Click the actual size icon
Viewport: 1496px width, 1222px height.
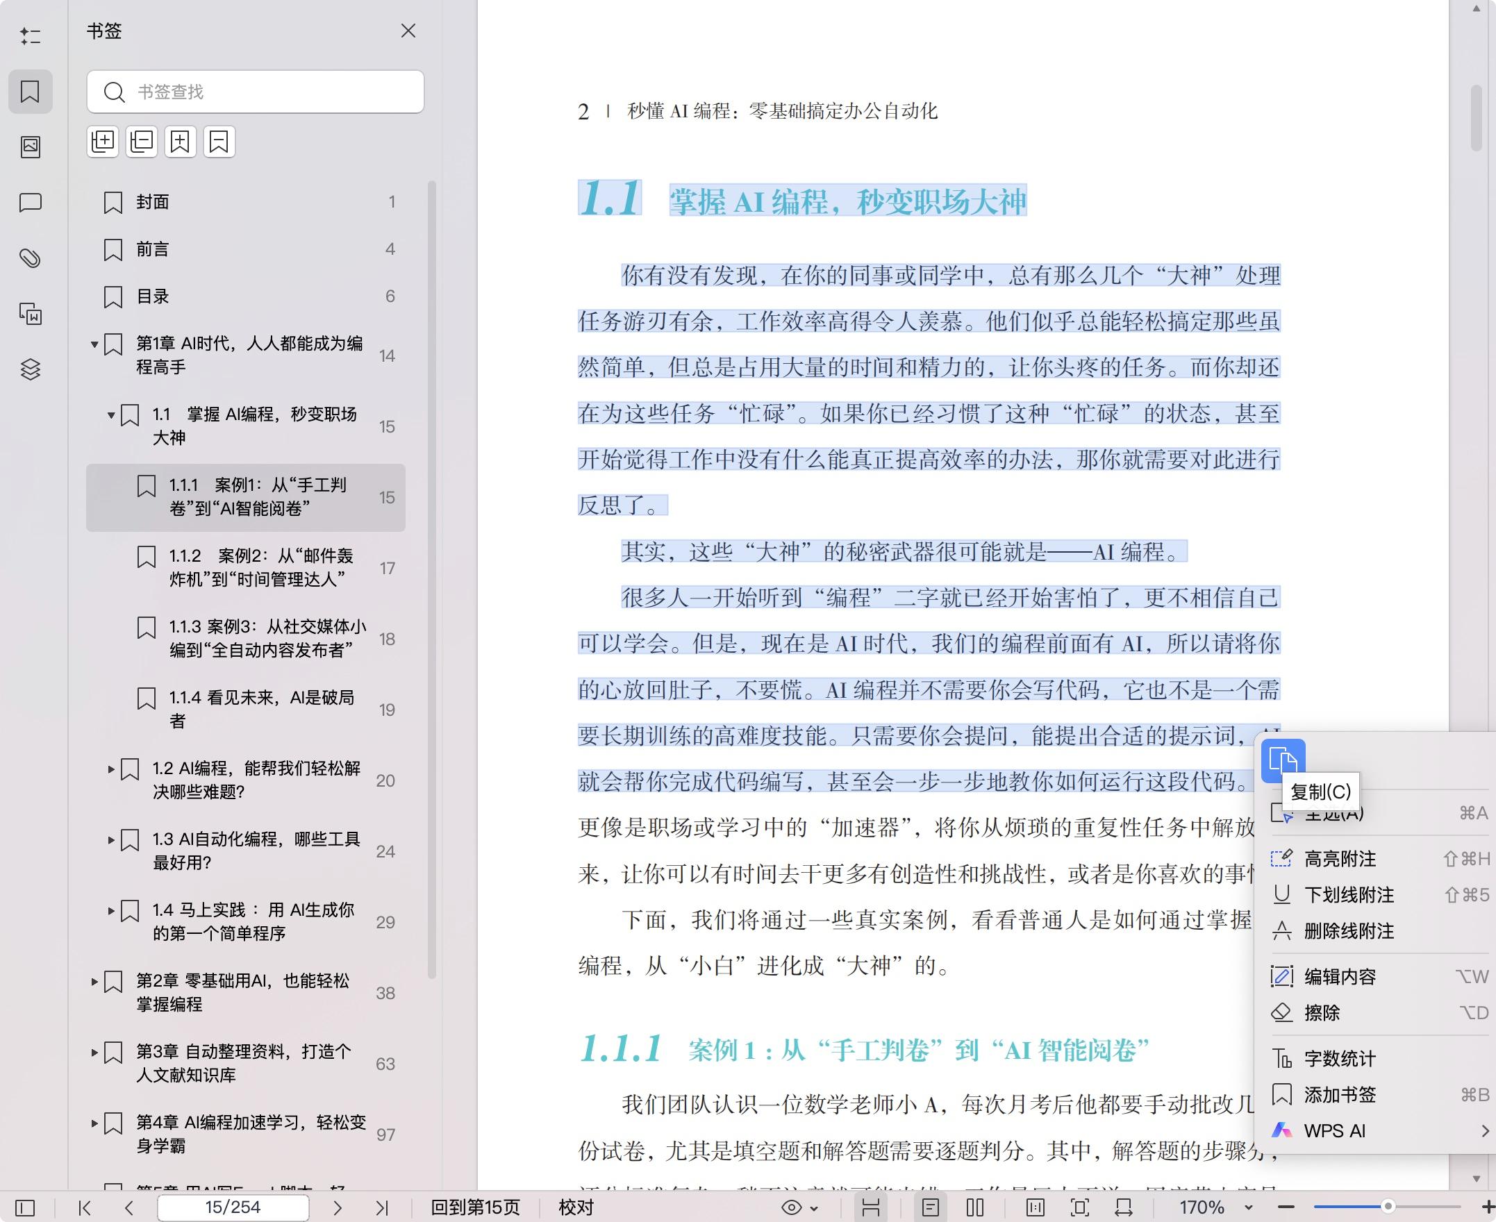[1036, 1208]
